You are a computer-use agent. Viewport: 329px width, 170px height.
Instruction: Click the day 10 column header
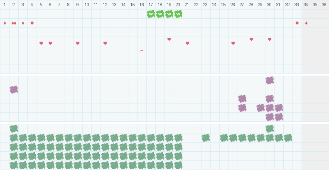pyautogui.click(x=87, y=5)
